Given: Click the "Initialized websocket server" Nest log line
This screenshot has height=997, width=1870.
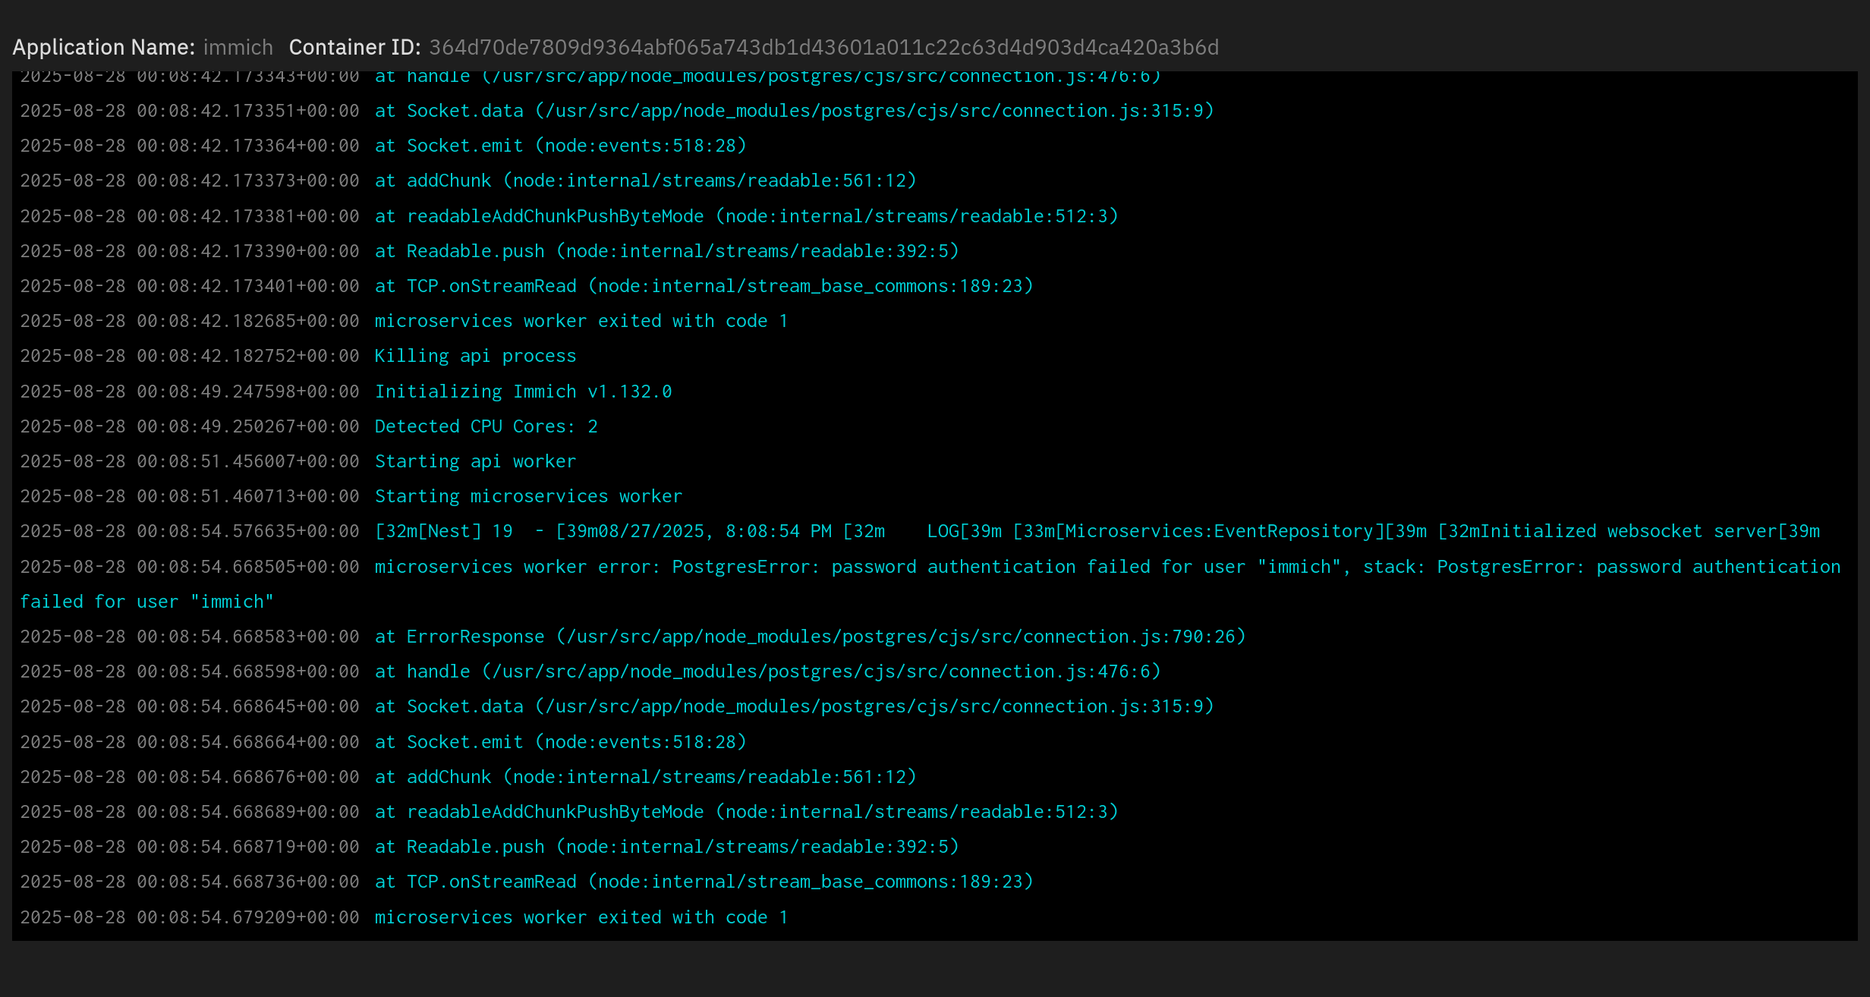Looking at the screenshot, I should pos(1097,531).
